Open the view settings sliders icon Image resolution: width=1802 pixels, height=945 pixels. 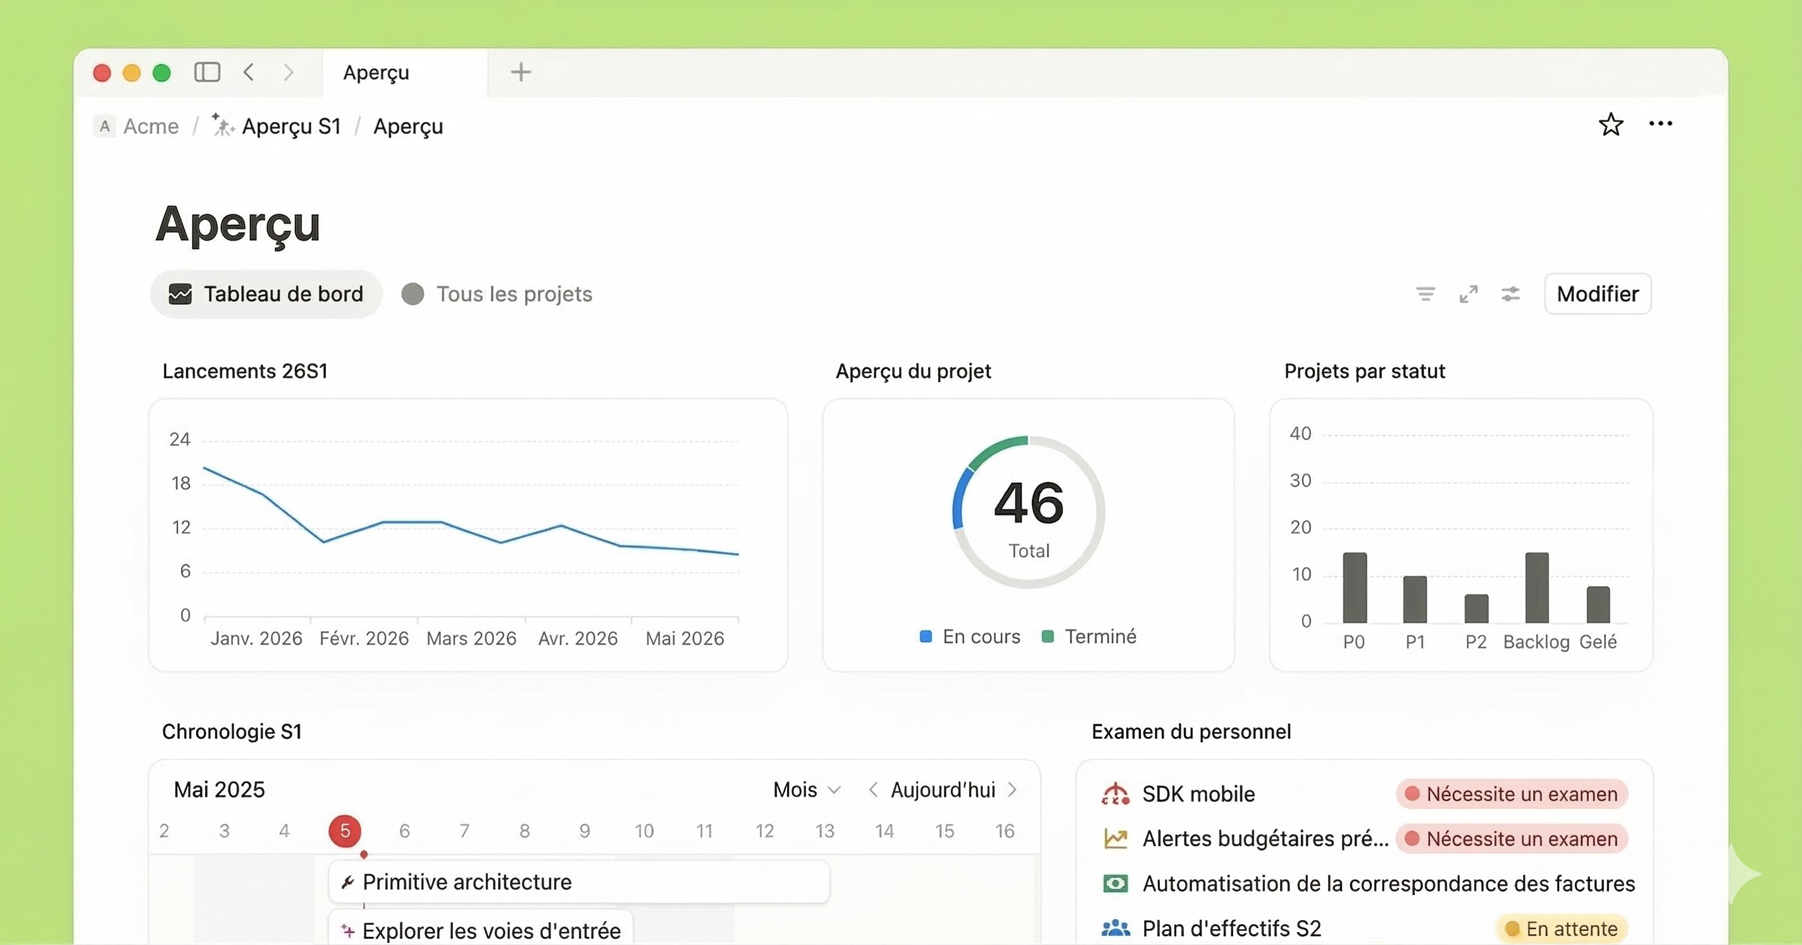click(1511, 293)
